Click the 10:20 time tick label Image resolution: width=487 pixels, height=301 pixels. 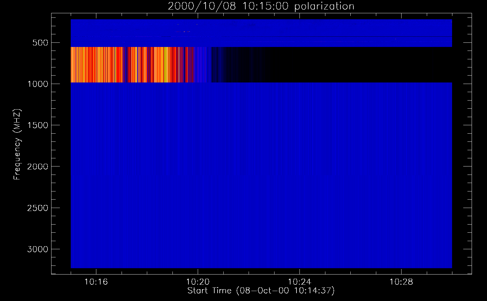tap(198, 282)
